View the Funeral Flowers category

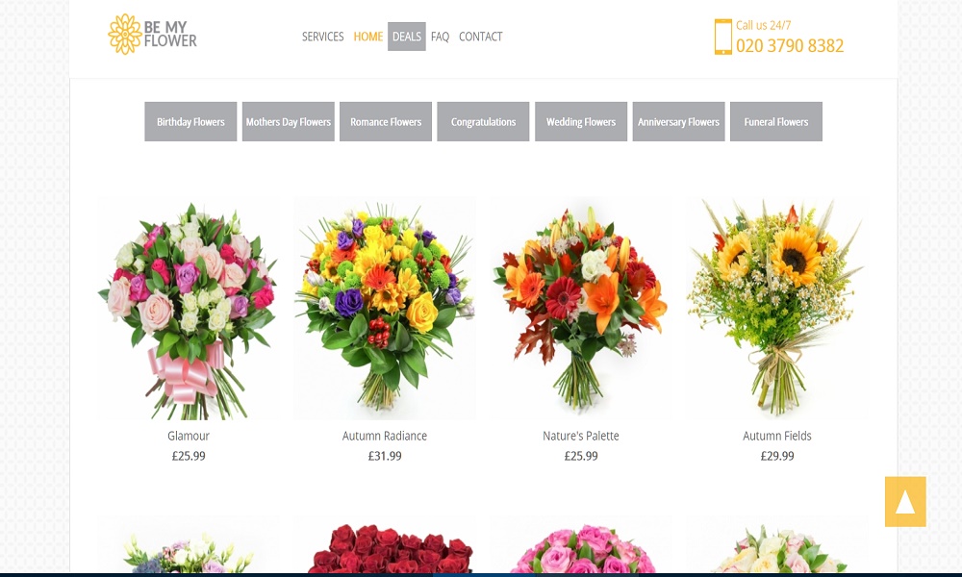775,122
